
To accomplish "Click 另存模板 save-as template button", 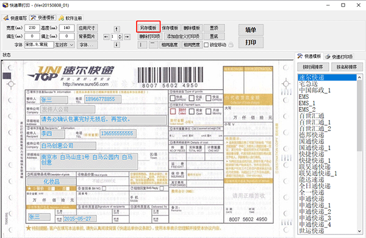I will 148,28.
